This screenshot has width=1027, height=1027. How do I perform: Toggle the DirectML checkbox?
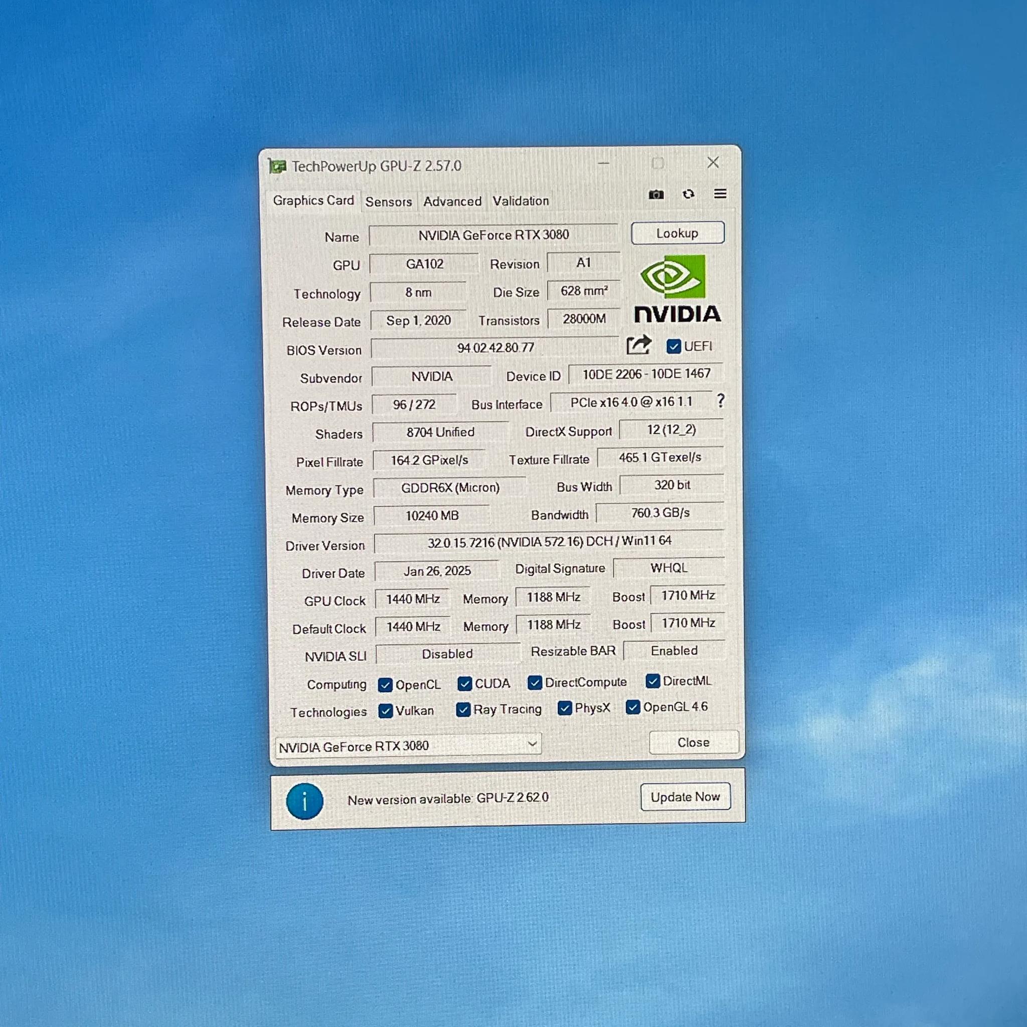653,681
